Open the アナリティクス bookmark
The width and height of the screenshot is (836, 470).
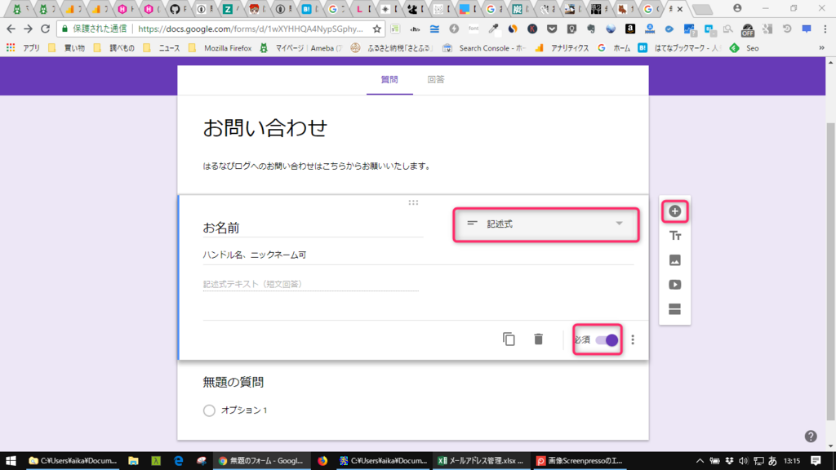point(563,48)
